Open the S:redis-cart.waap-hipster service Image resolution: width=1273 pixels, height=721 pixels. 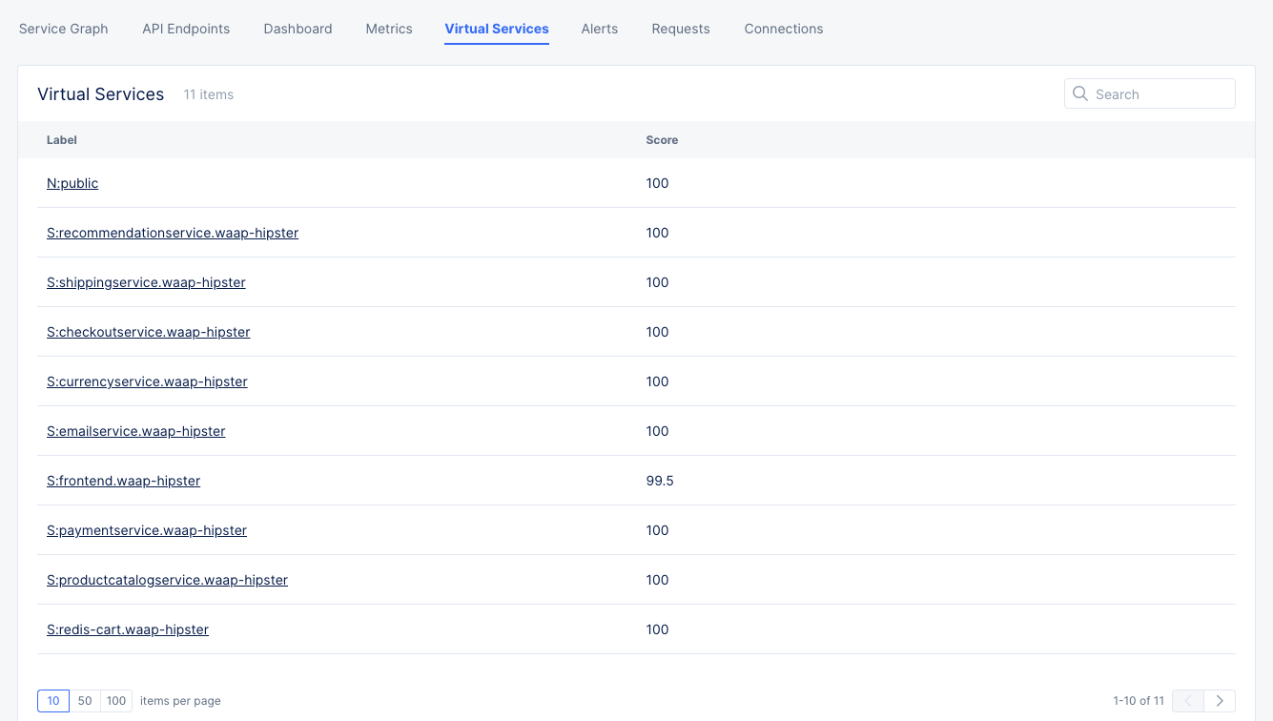(x=127, y=629)
